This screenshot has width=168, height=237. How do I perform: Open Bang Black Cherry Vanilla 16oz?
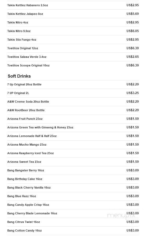click(73, 188)
